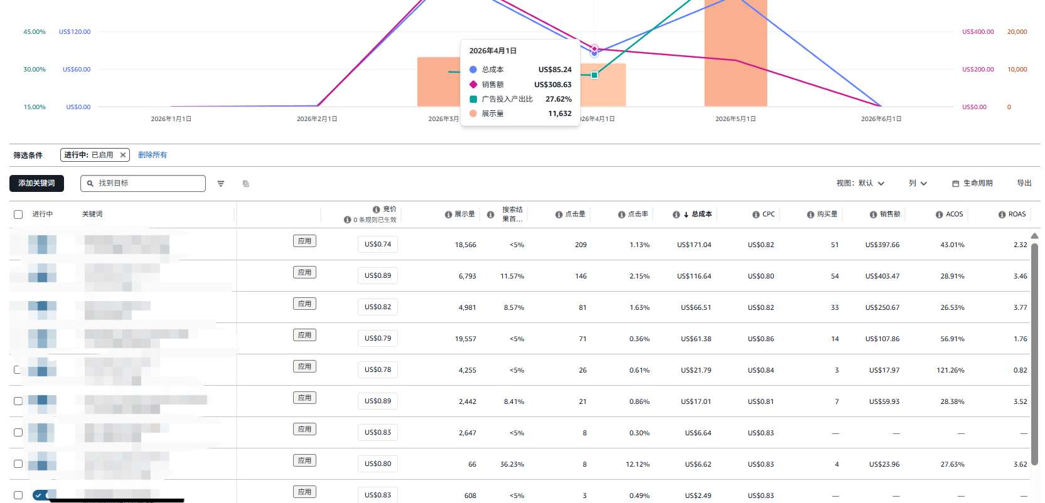Click the info icon next to 竞价 header

(x=376, y=209)
